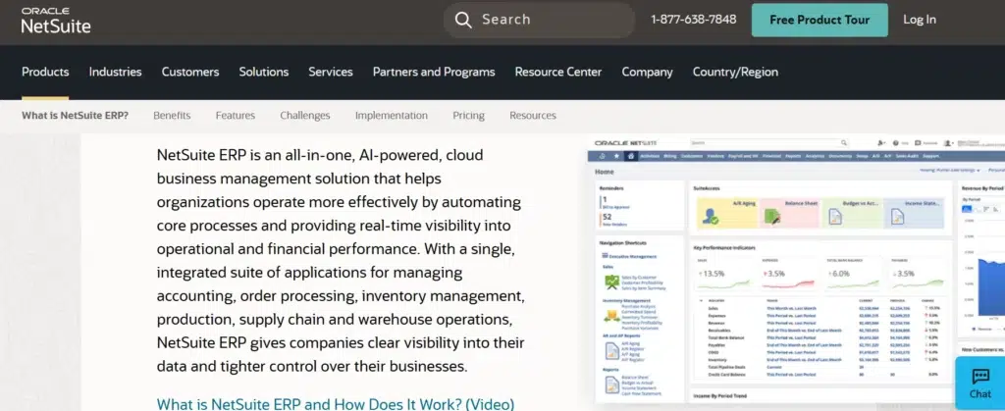The width and height of the screenshot is (1005, 411).
Task: Open the What is NetSuite ERP video link
Action: click(x=336, y=404)
